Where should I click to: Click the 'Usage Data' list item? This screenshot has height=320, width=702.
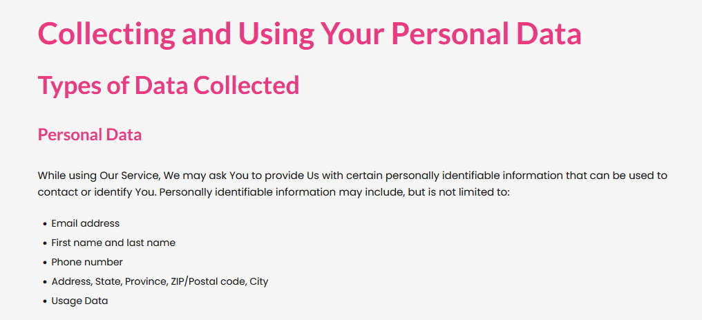(79, 301)
